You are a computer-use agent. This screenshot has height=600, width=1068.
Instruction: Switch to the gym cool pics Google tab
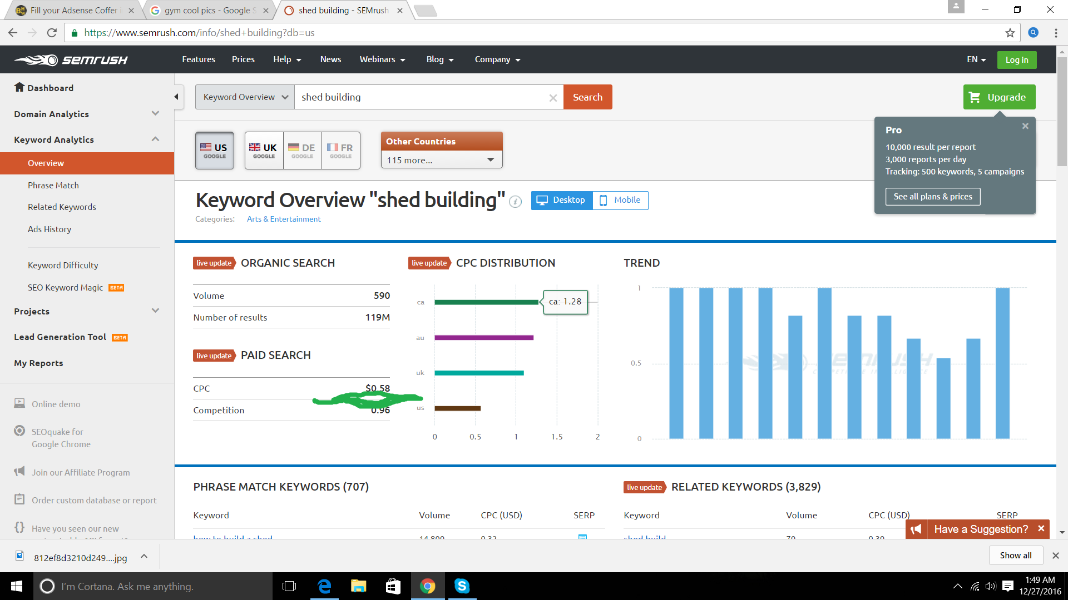point(210,11)
